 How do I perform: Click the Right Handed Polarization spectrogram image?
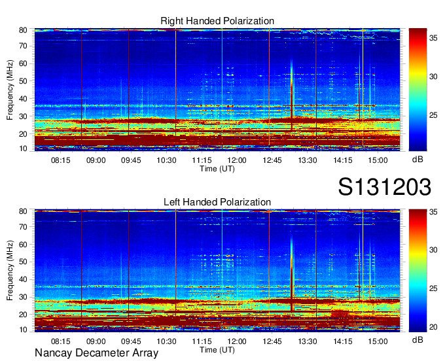coord(217,90)
